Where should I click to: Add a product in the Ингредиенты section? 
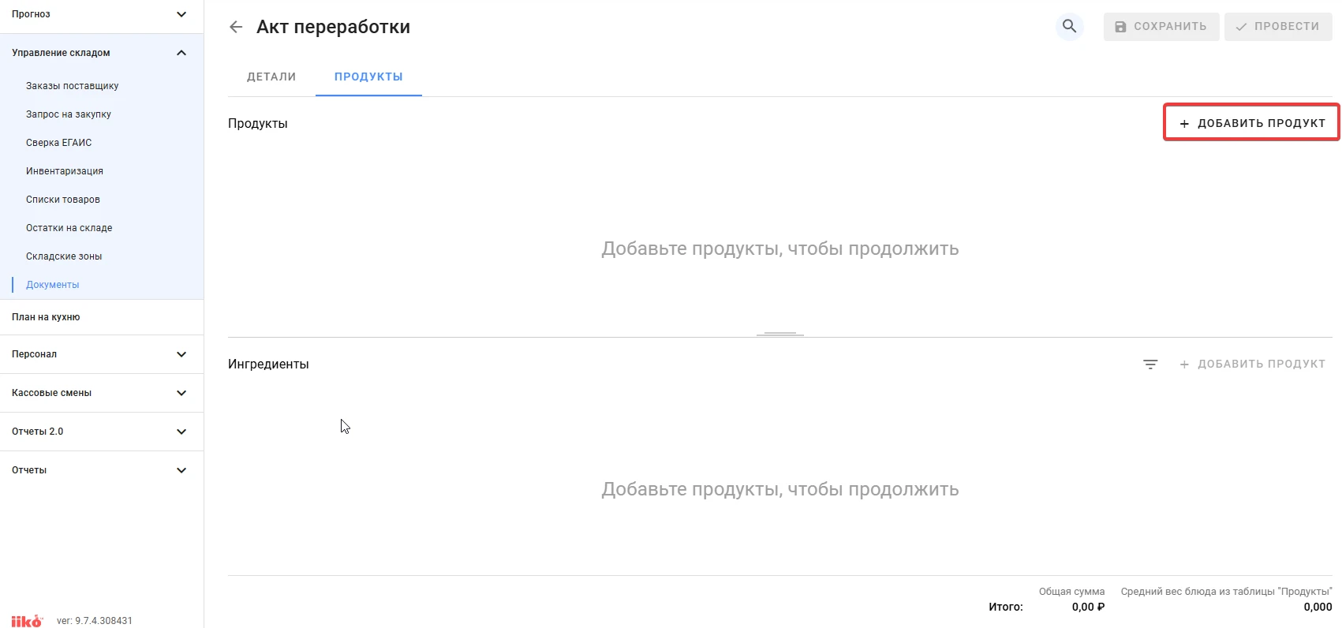click(x=1252, y=364)
